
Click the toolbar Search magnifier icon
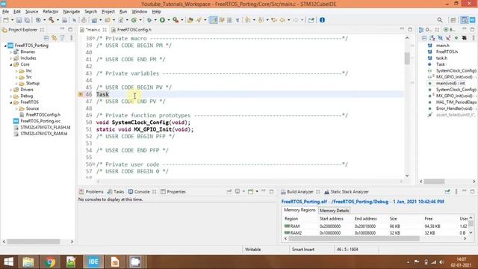pos(440,20)
